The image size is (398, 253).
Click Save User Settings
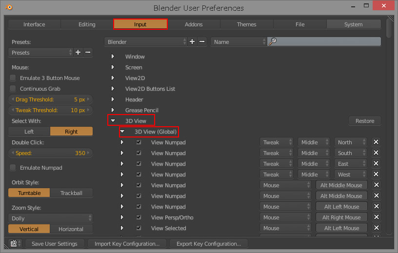pyautogui.click(x=55, y=244)
